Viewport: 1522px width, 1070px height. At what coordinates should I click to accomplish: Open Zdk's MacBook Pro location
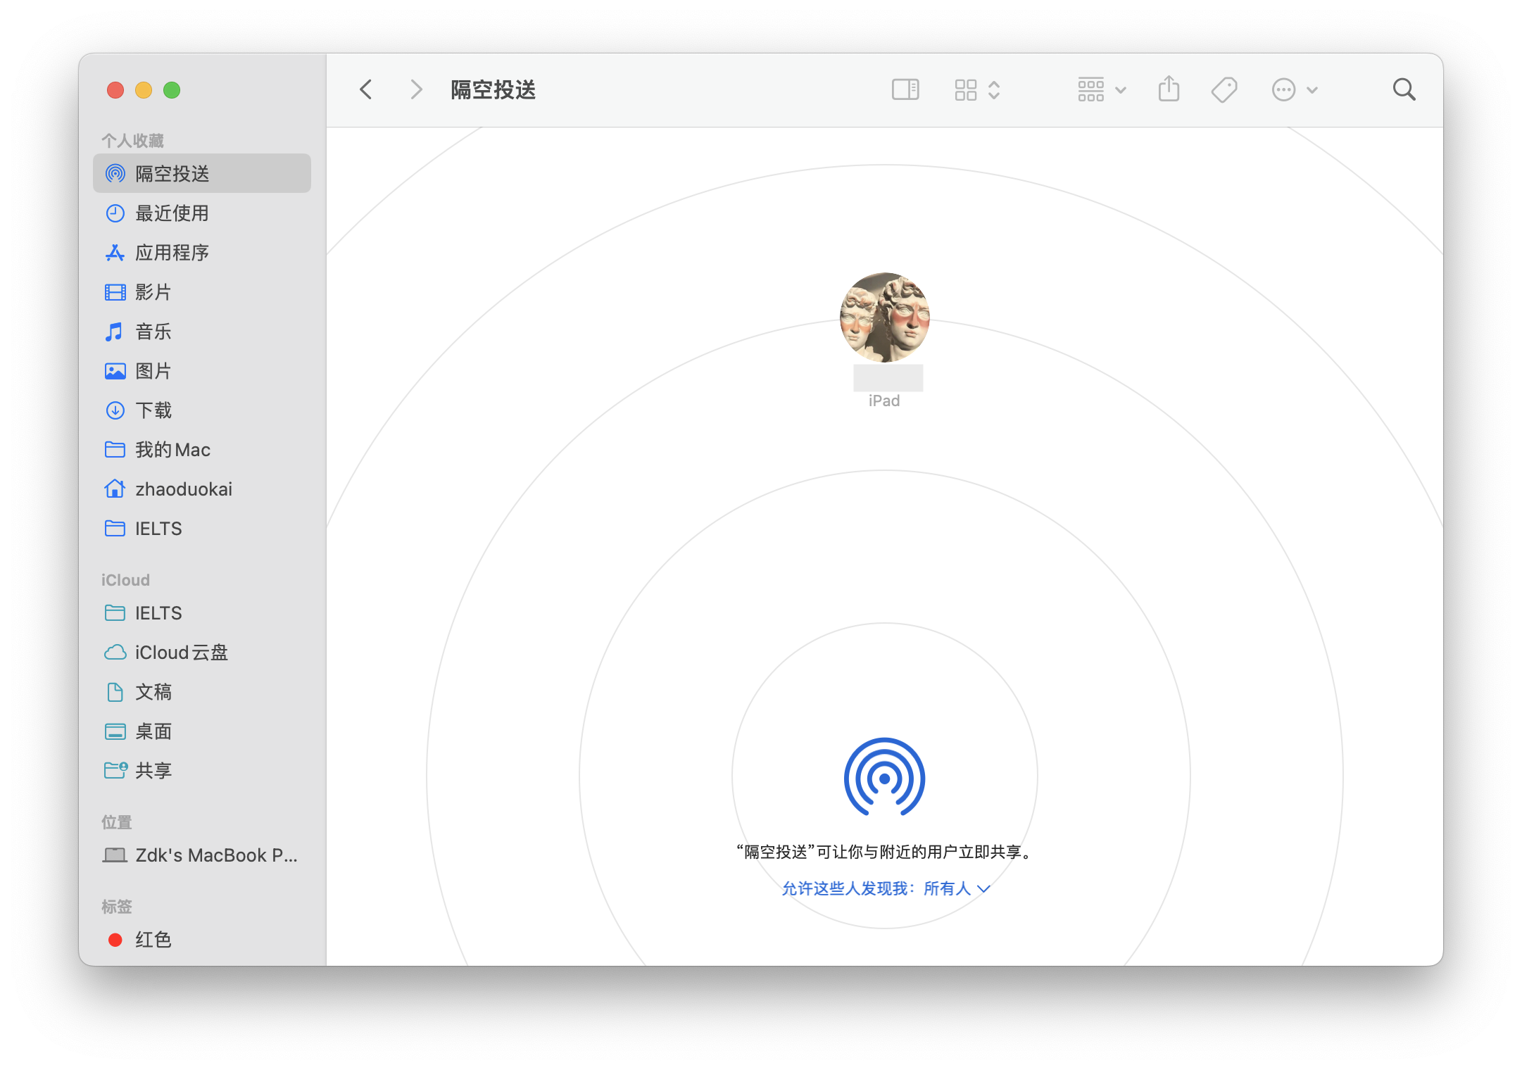[x=215, y=855]
